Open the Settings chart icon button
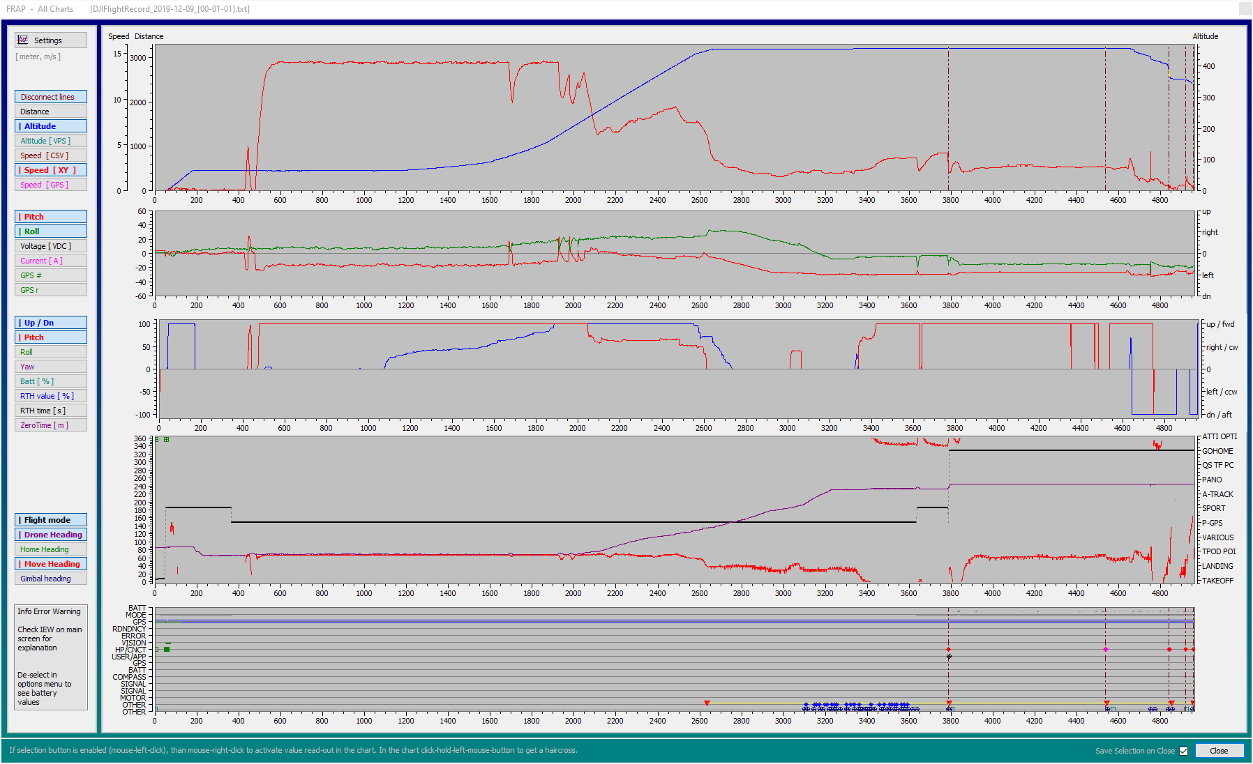Viewport: 1253px width, 764px height. point(51,40)
